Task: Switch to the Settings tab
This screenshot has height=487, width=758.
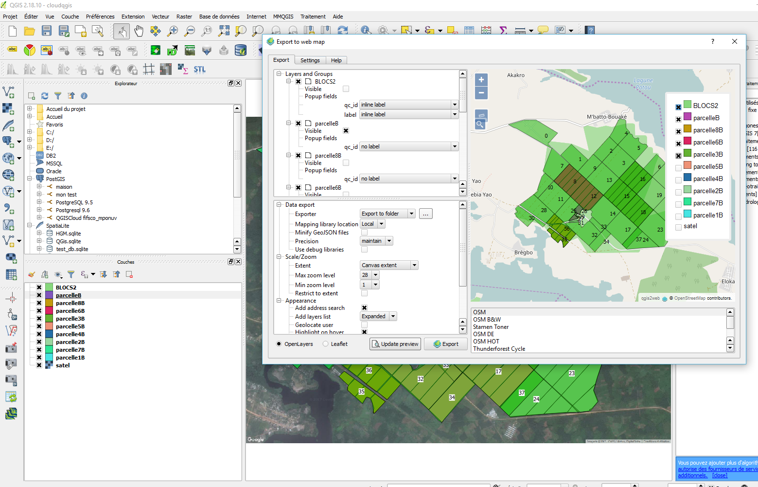Action: tap(310, 60)
